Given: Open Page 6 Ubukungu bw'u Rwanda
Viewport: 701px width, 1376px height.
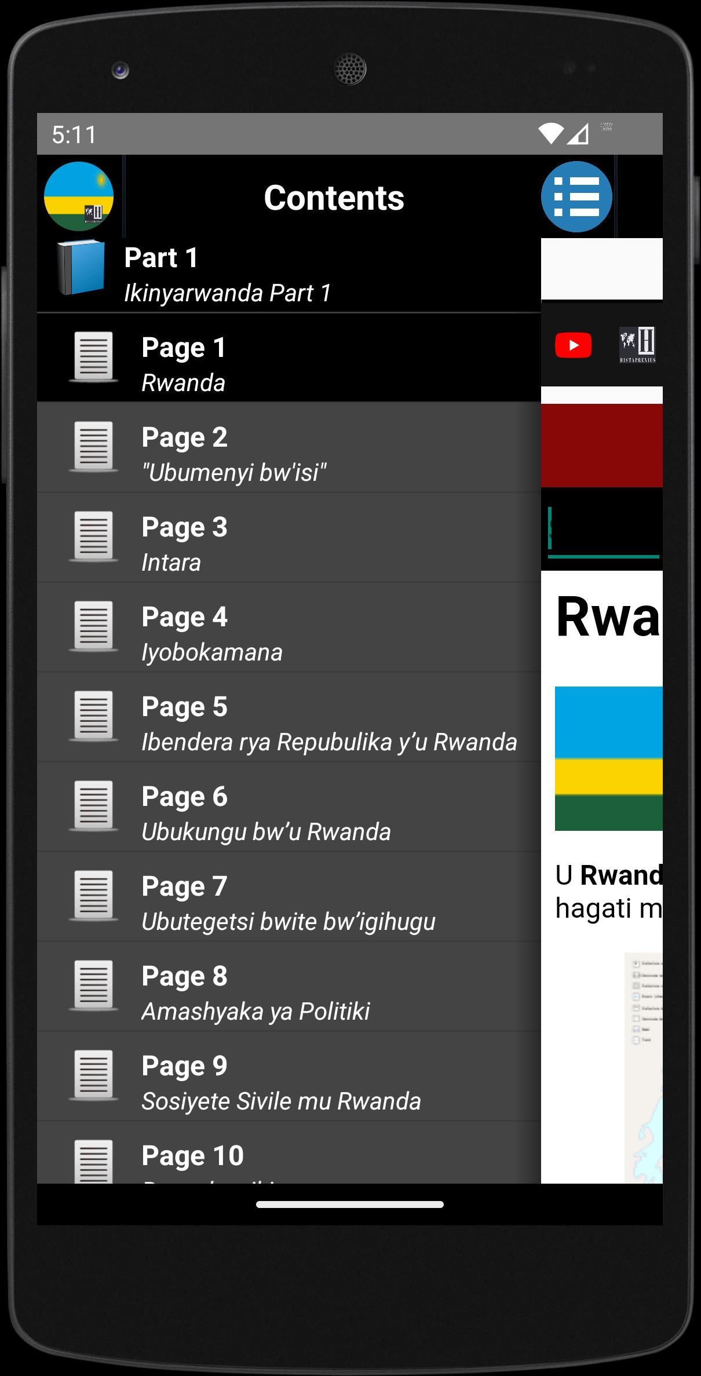Looking at the screenshot, I should coord(289,806).
